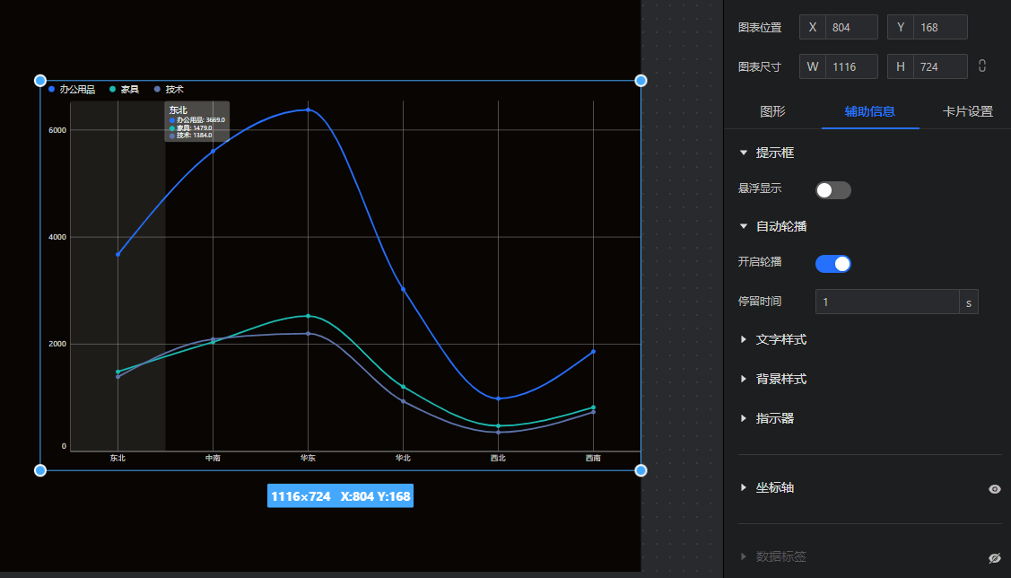Screen dimensions: 1011x578
Task: Open the 卡片设置 tab
Action: [x=967, y=112]
